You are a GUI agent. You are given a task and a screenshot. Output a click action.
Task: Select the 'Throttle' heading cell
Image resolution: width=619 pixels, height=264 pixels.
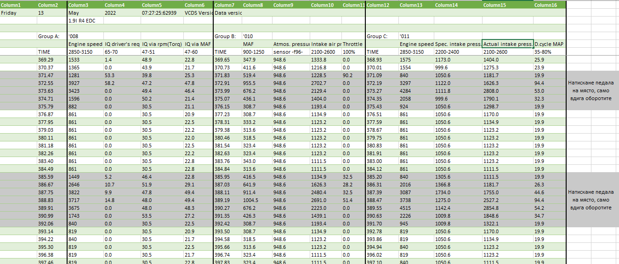(353, 44)
